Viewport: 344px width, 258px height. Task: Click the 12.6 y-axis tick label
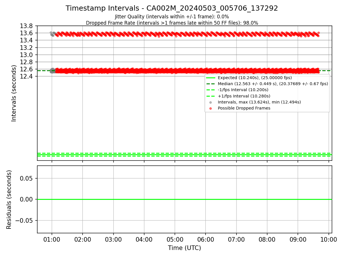27,69
